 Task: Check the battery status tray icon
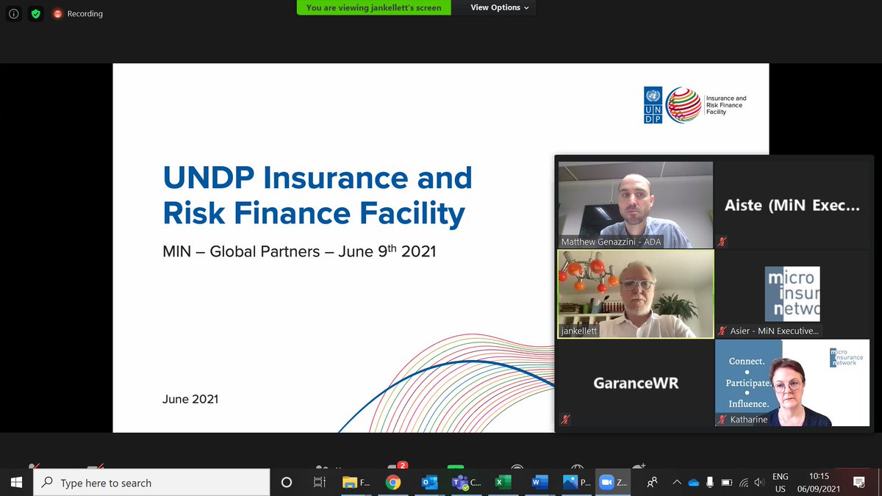(x=727, y=482)
